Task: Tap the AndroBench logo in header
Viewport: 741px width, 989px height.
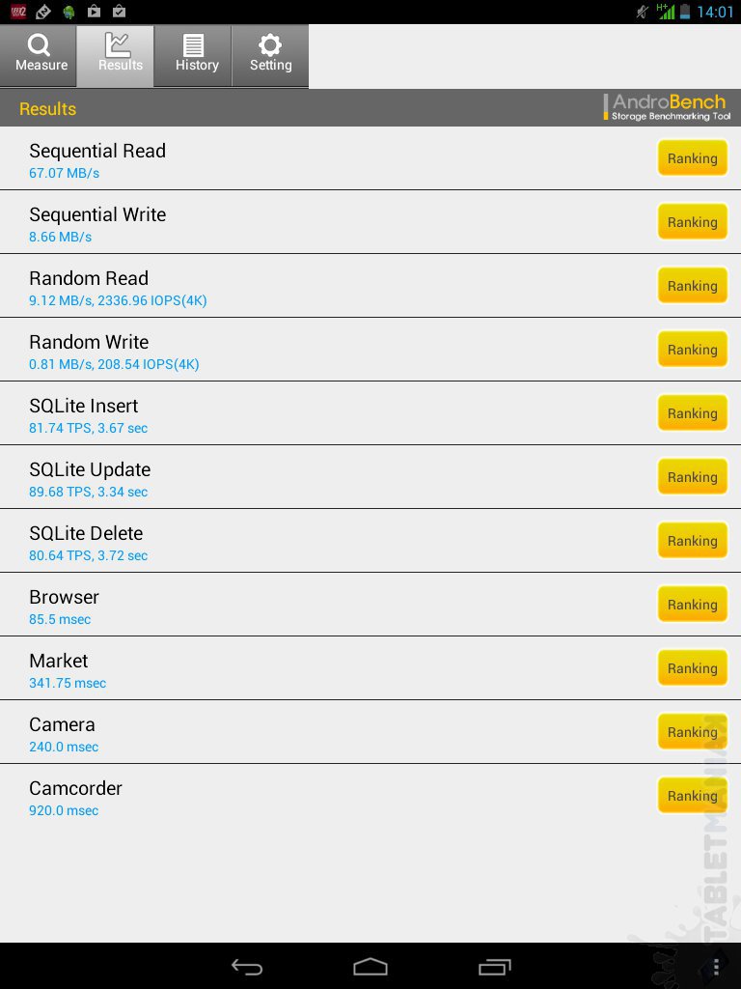Action: coord(668,107)
